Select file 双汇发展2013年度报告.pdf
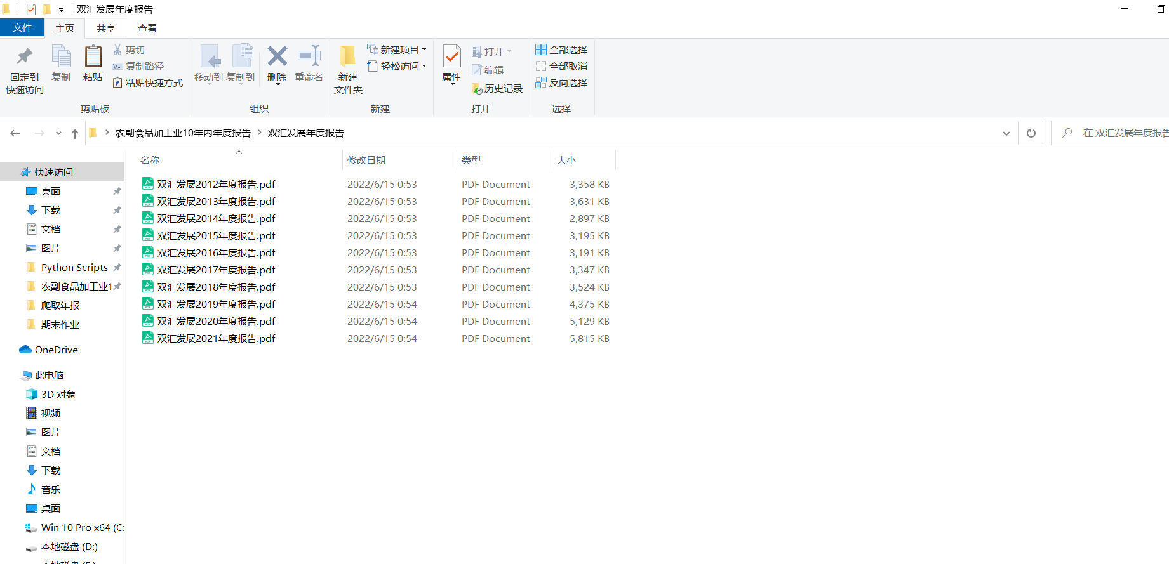1169x564 pixels. coord(216,201)
